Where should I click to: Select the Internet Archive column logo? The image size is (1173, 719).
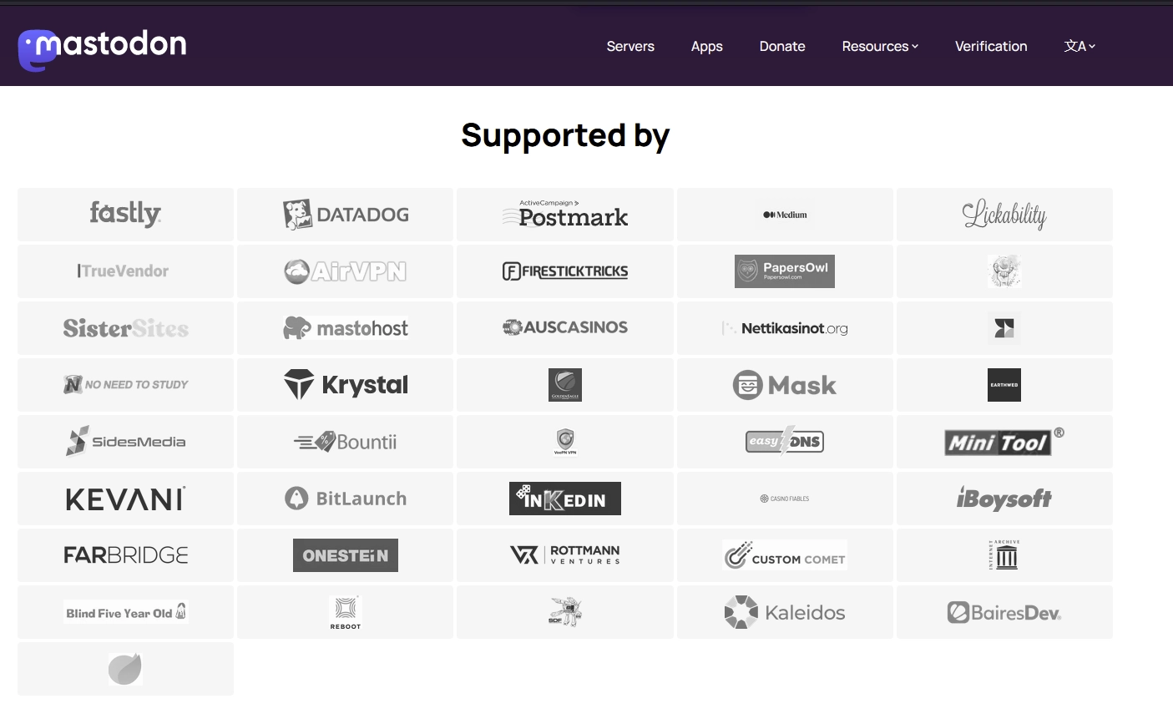pyautogui.click(x=1004, y=554)
